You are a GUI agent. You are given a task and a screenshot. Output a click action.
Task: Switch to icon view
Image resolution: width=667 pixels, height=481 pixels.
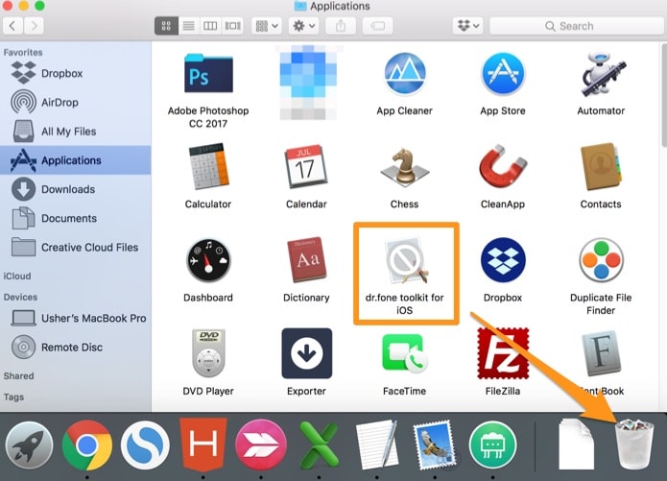pos(166,26)
